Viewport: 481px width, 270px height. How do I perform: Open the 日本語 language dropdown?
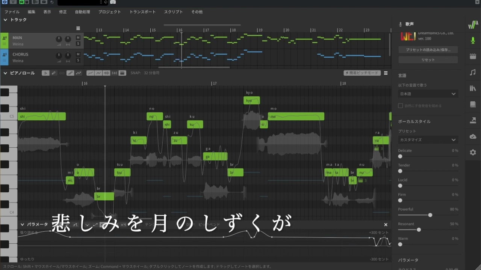click(x=428, y=94)
